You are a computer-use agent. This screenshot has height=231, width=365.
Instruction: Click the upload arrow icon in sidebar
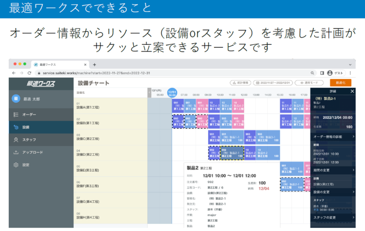16,152
